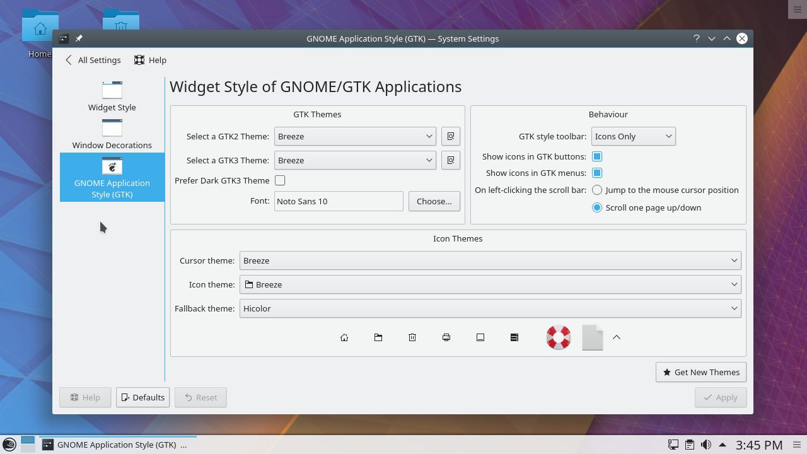The width and height of the screenshot is (807, 454).
Task: Click the GNOME Application Style taskbar entry
Action: pos(118,445)
